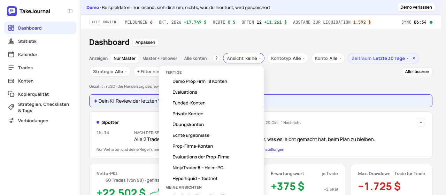The width and height of the screenshot is (446, 195).
Task: Click the OKT. 2026 +17.749 $ entry
Action: (183, 22)
